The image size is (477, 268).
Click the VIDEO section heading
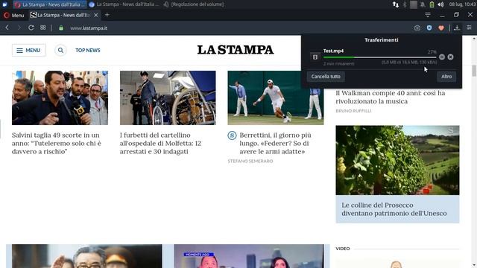[x=343, y=249]
